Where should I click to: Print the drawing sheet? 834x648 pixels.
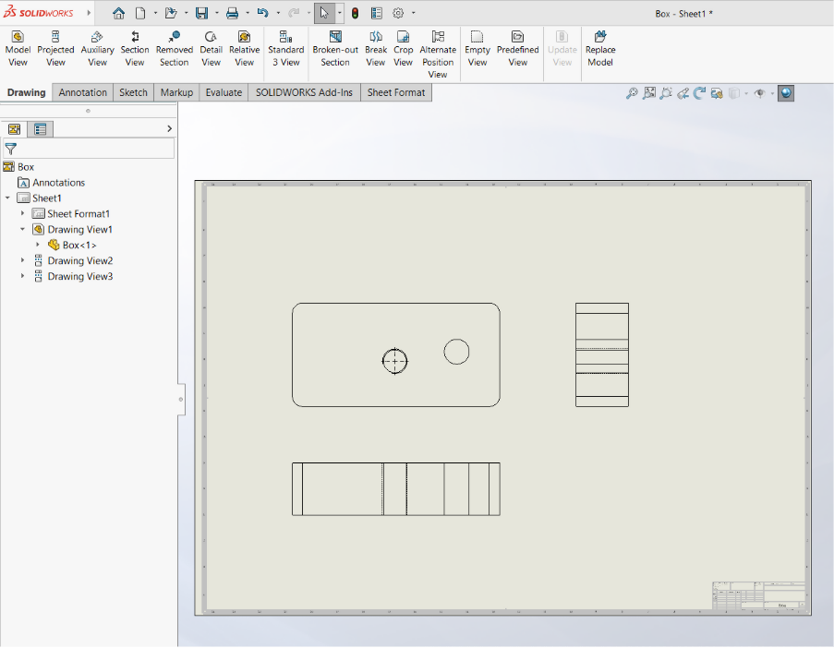point(232,13)
